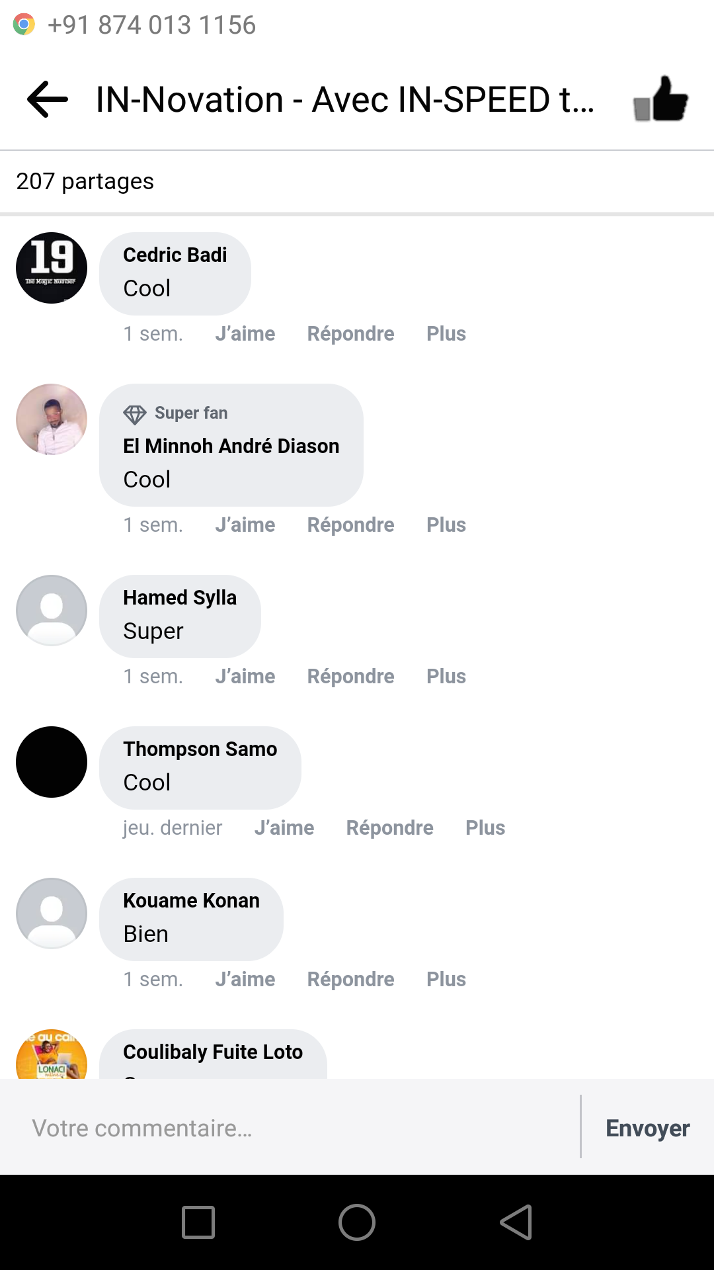The image size is (714, 1270).
Task: Open the 207 partages shares list
Action: pos(85,181)
